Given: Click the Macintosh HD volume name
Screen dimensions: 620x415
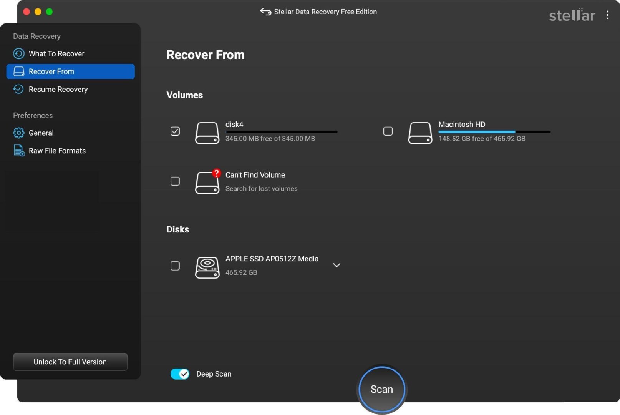Looking at the screenshot, I should [x=462, y=124].
